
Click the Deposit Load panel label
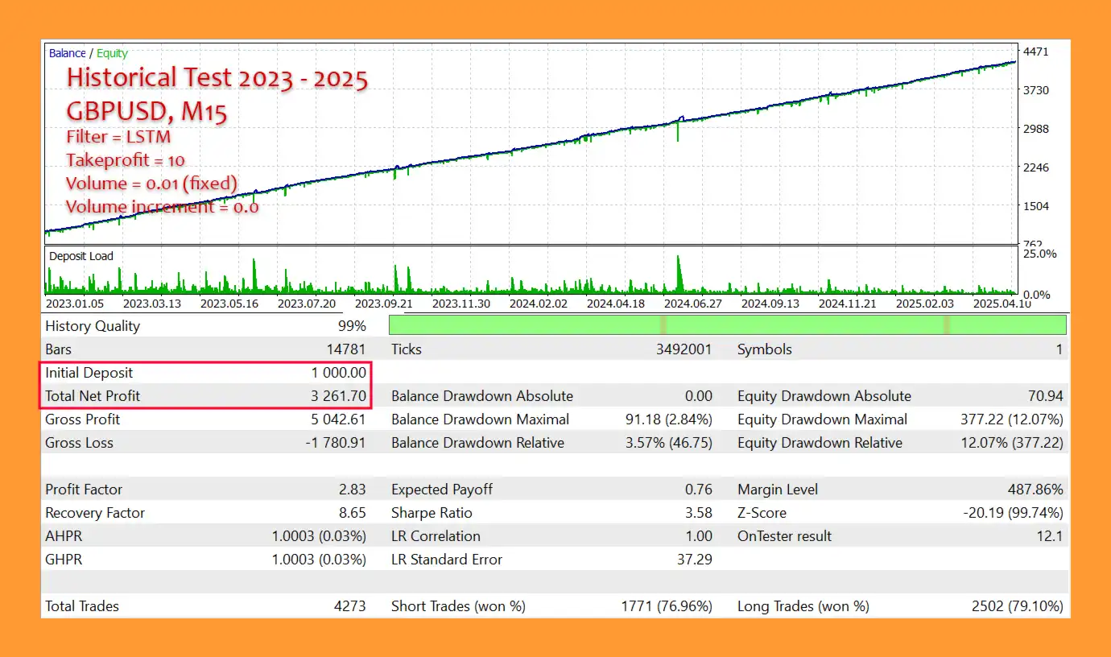81,256
